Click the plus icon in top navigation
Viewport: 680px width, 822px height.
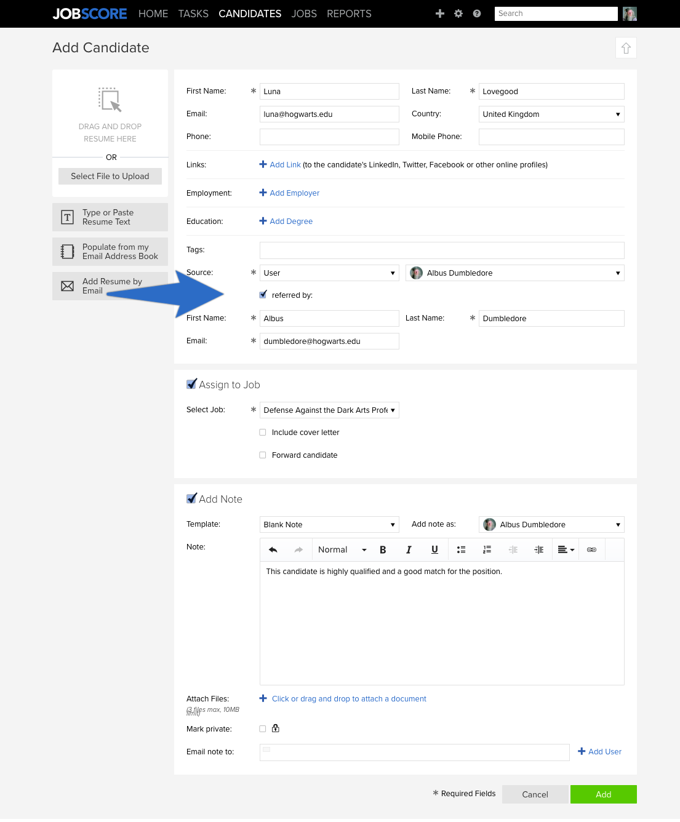tap(440, 14)
